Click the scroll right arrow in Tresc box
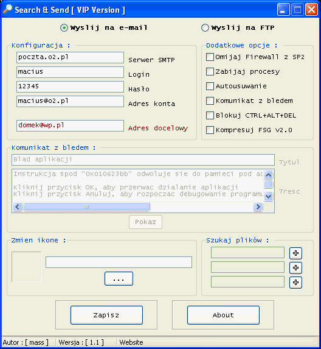321x349 pixels. tap(258, 206)
